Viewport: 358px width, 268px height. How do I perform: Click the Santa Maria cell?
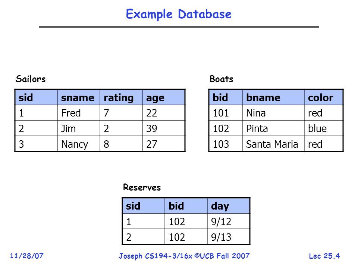coord(273,144)
